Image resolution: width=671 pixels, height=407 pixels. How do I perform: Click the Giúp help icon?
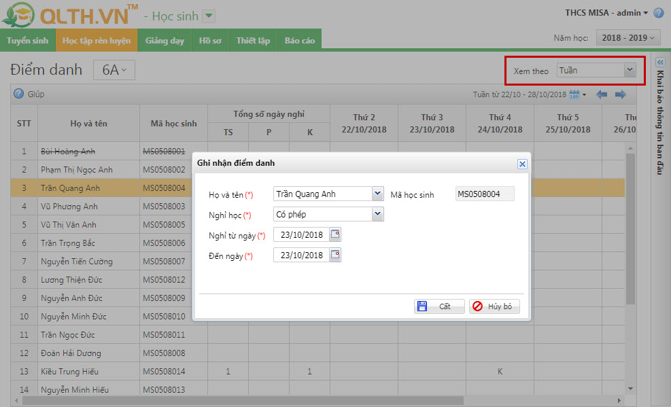point(19,94)
